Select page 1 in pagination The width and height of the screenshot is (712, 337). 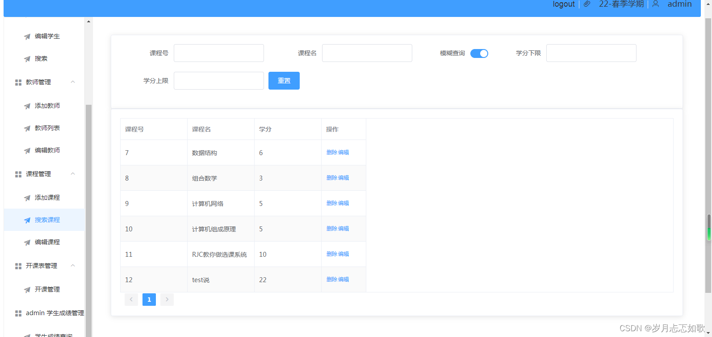click(x=149, y=300)
